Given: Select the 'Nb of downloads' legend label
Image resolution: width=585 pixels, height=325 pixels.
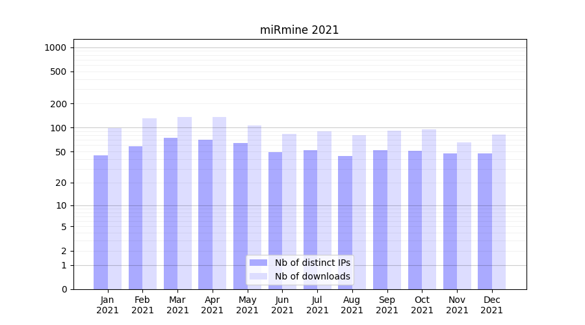Looking at the screenshot, I should click(312, 276).
